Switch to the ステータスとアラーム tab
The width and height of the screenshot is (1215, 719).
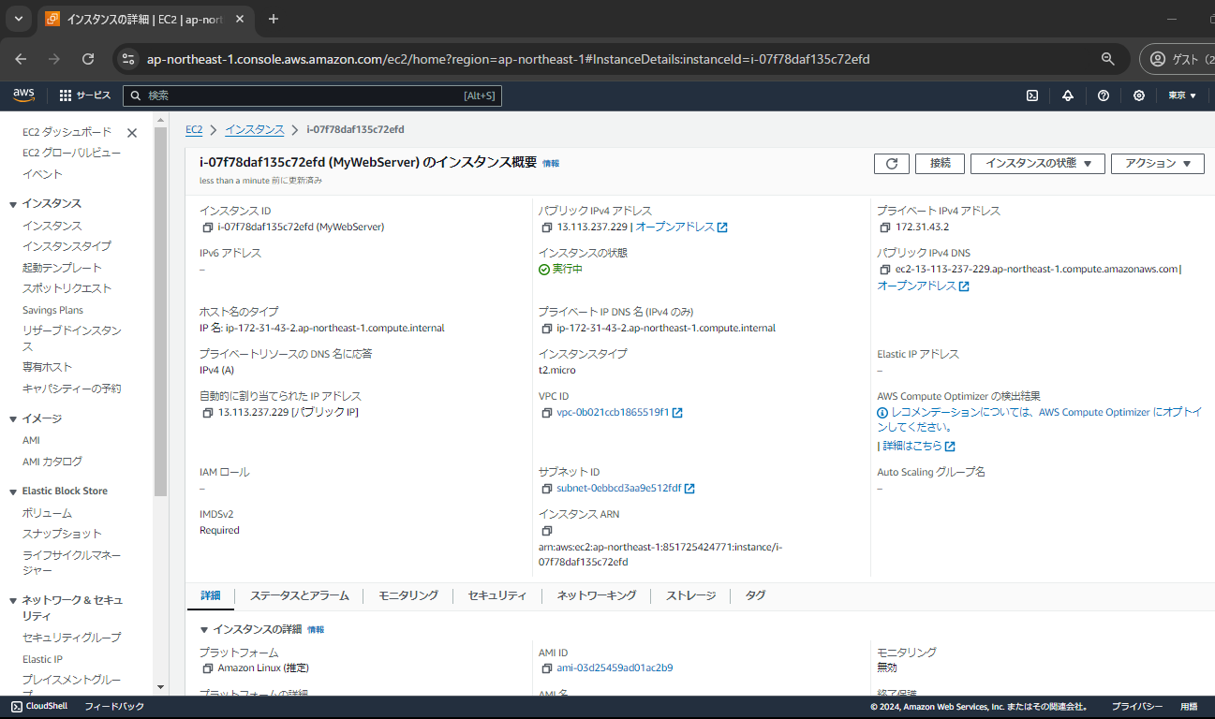tap(300, 595)
